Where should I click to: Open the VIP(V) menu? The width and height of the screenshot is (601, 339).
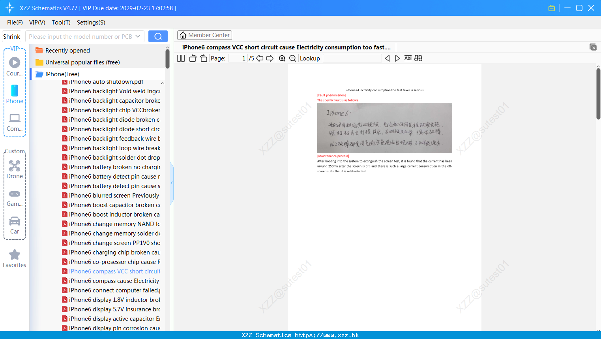[x=37, y=23]
